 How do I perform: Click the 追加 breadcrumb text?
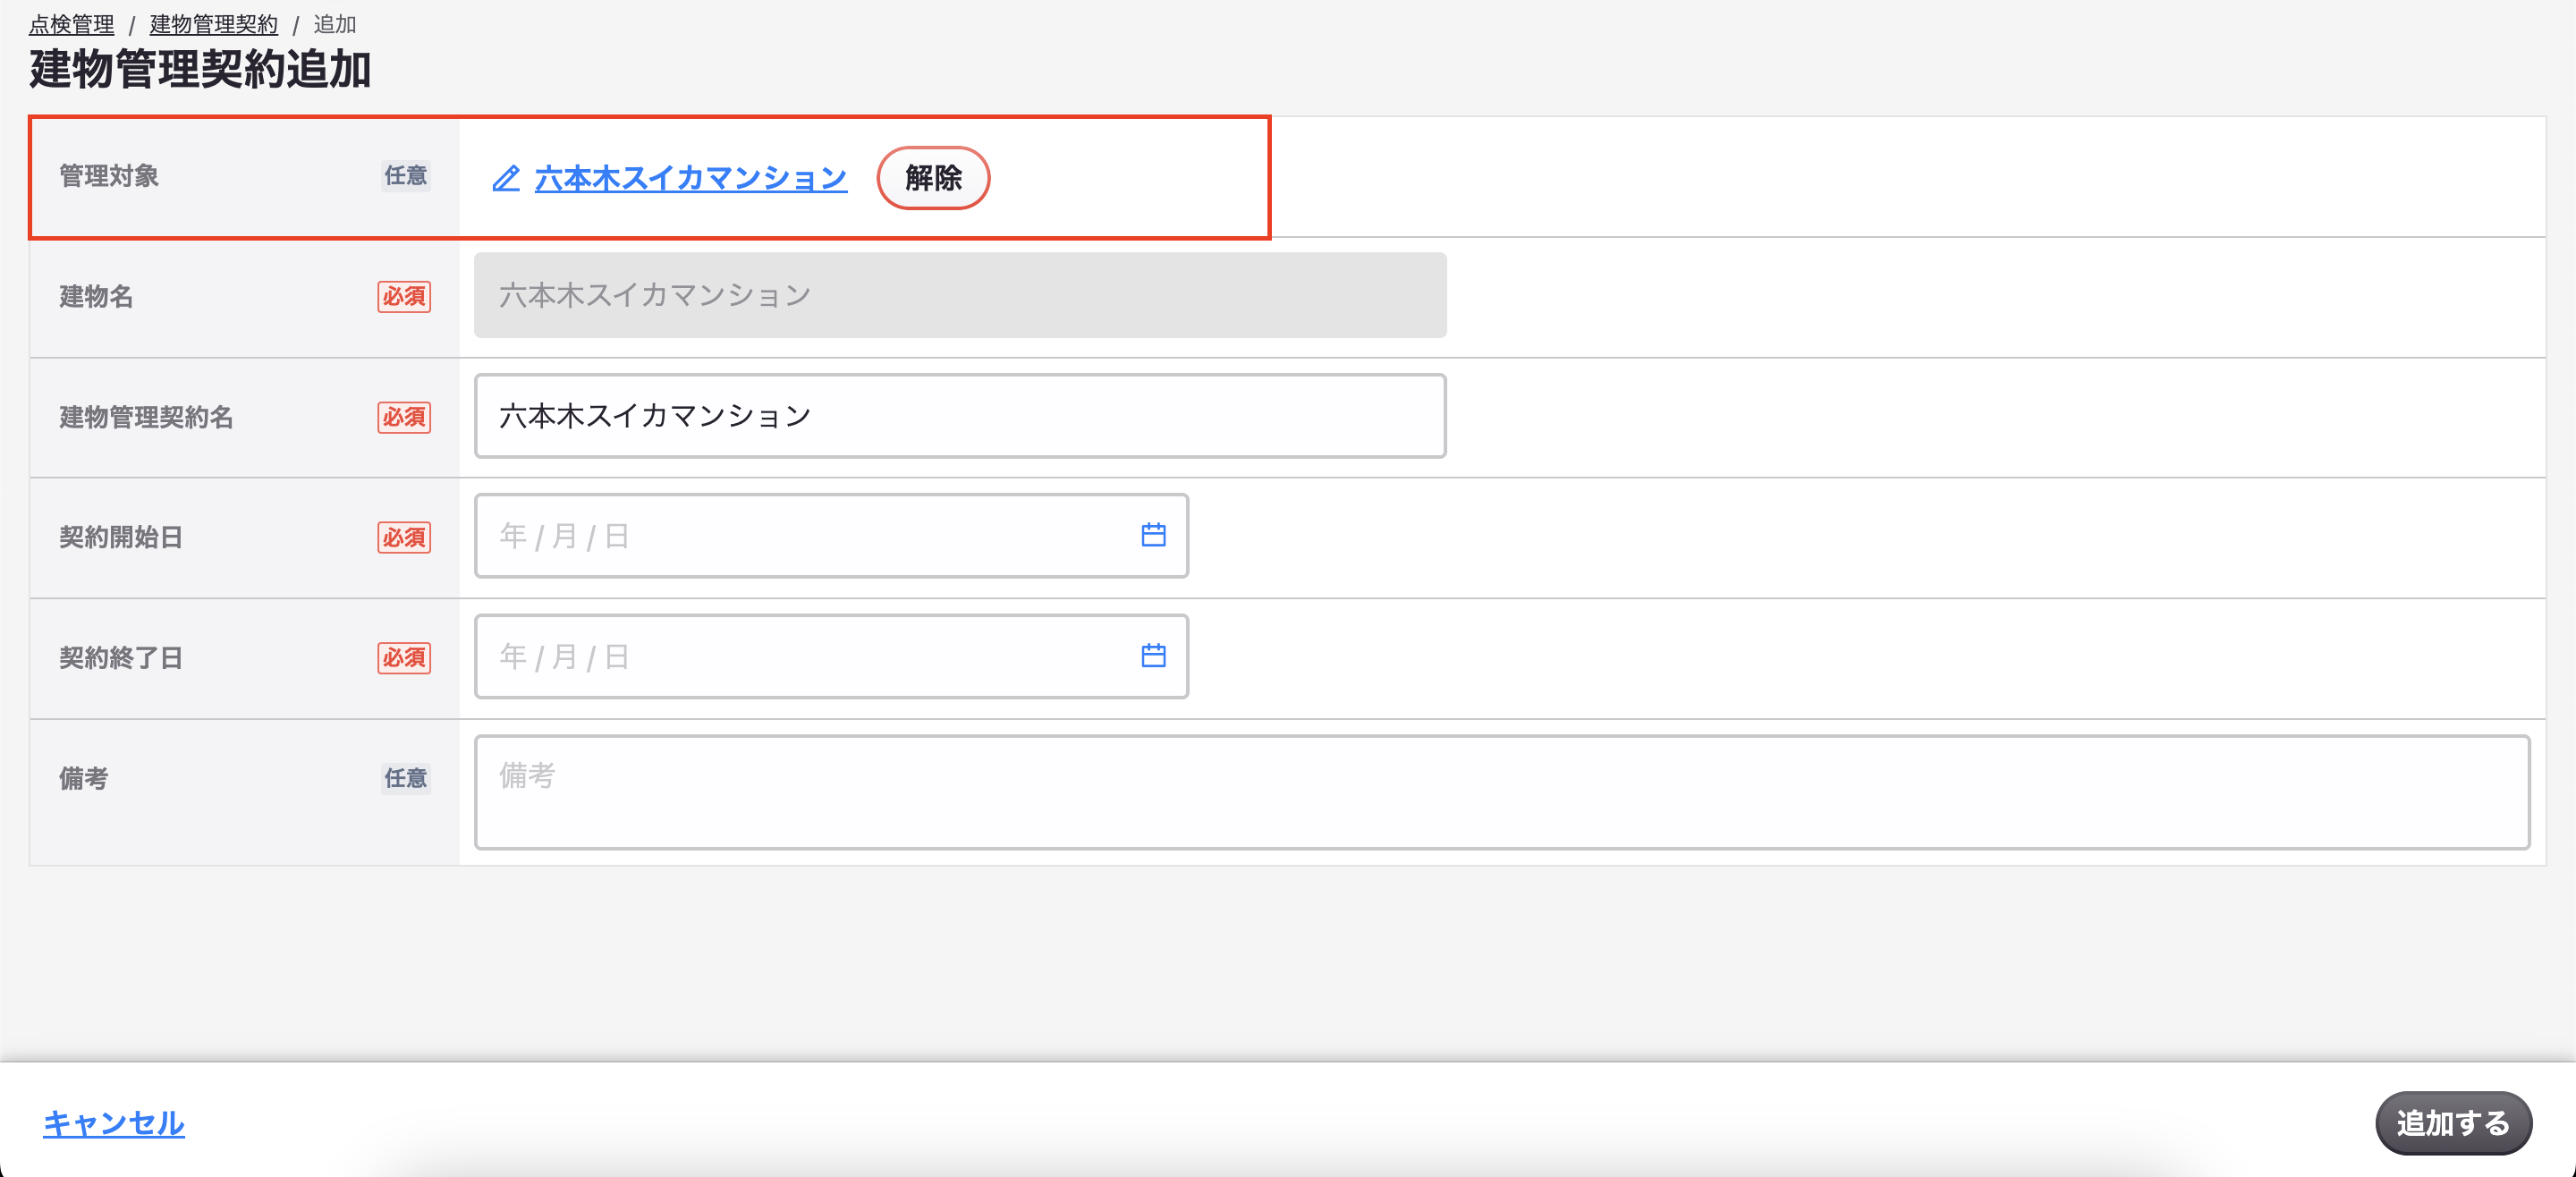(335, 24)
